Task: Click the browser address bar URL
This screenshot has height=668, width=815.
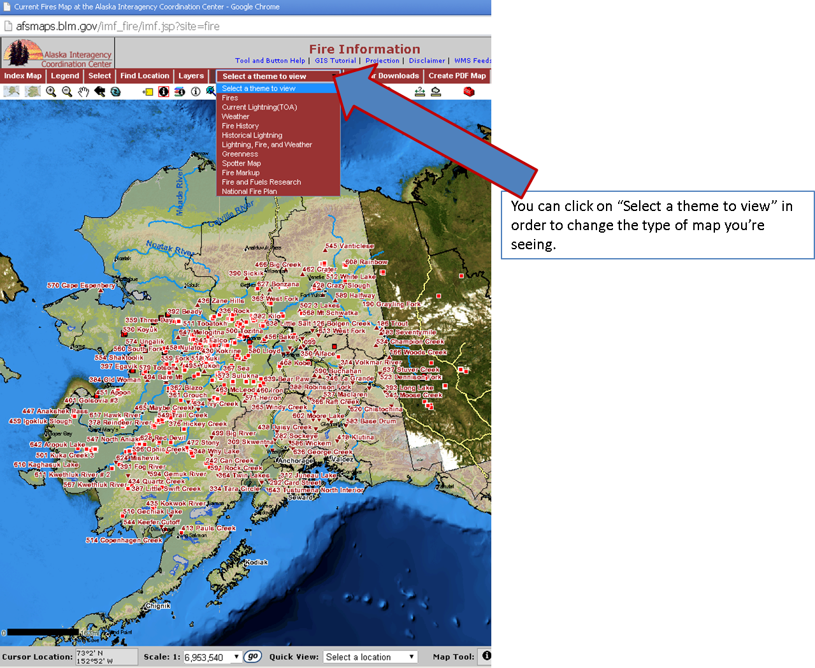Action: (x=118, y=26)
